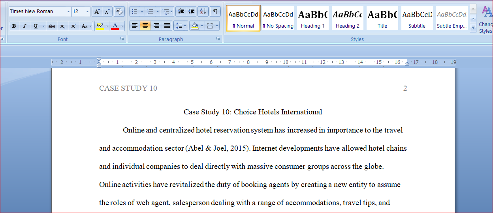Image resolution: width=493 pixels, height=213 pixels.
Task: Apply the Heading 2 style
Action: 348,18
